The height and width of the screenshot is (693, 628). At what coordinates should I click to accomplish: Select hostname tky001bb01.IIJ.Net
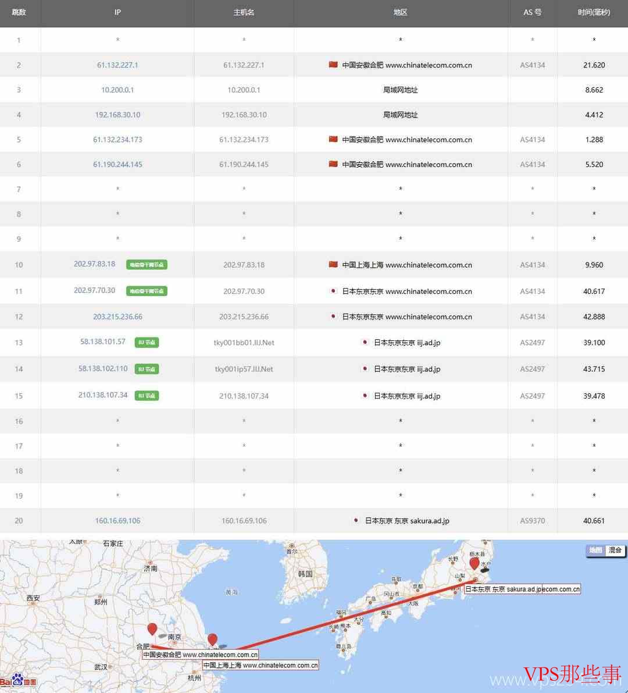(x=244, y=343)
